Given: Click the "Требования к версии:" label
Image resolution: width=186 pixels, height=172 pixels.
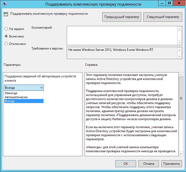Looking at the screenshot, I should (47, 48).
